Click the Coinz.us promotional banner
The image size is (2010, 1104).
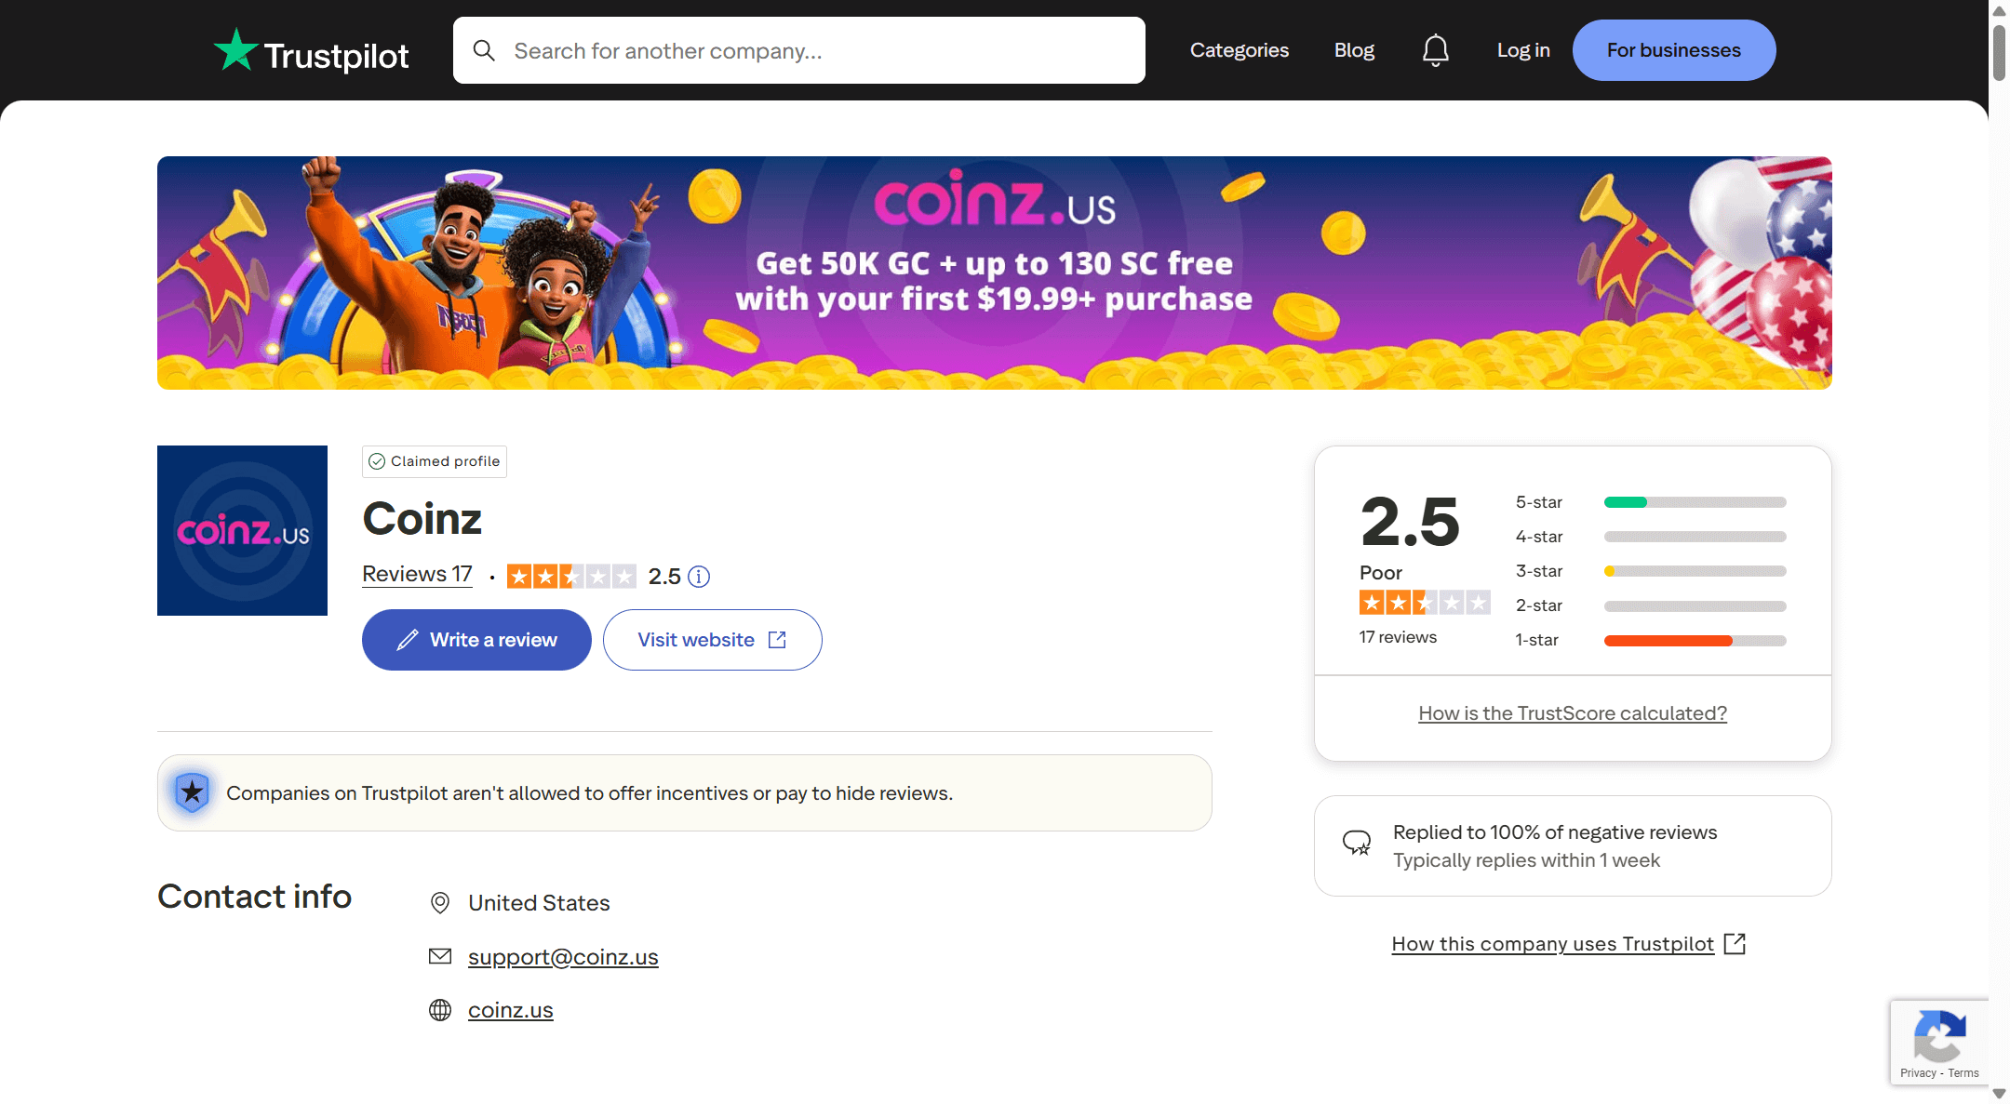(994, 273)
